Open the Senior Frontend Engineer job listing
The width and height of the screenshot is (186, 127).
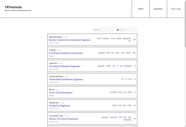[x=64, y=119]
